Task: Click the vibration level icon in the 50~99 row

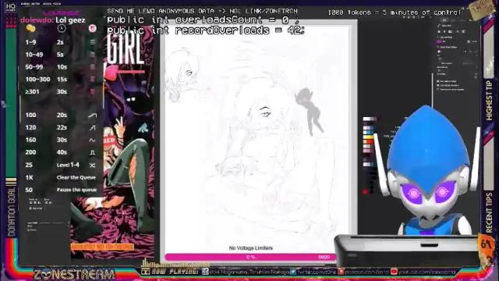Action: pyautogui.click(x=93, y=67)
